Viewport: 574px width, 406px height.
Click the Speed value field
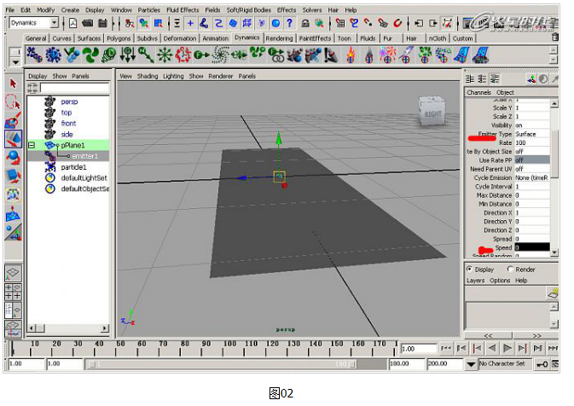532,247
